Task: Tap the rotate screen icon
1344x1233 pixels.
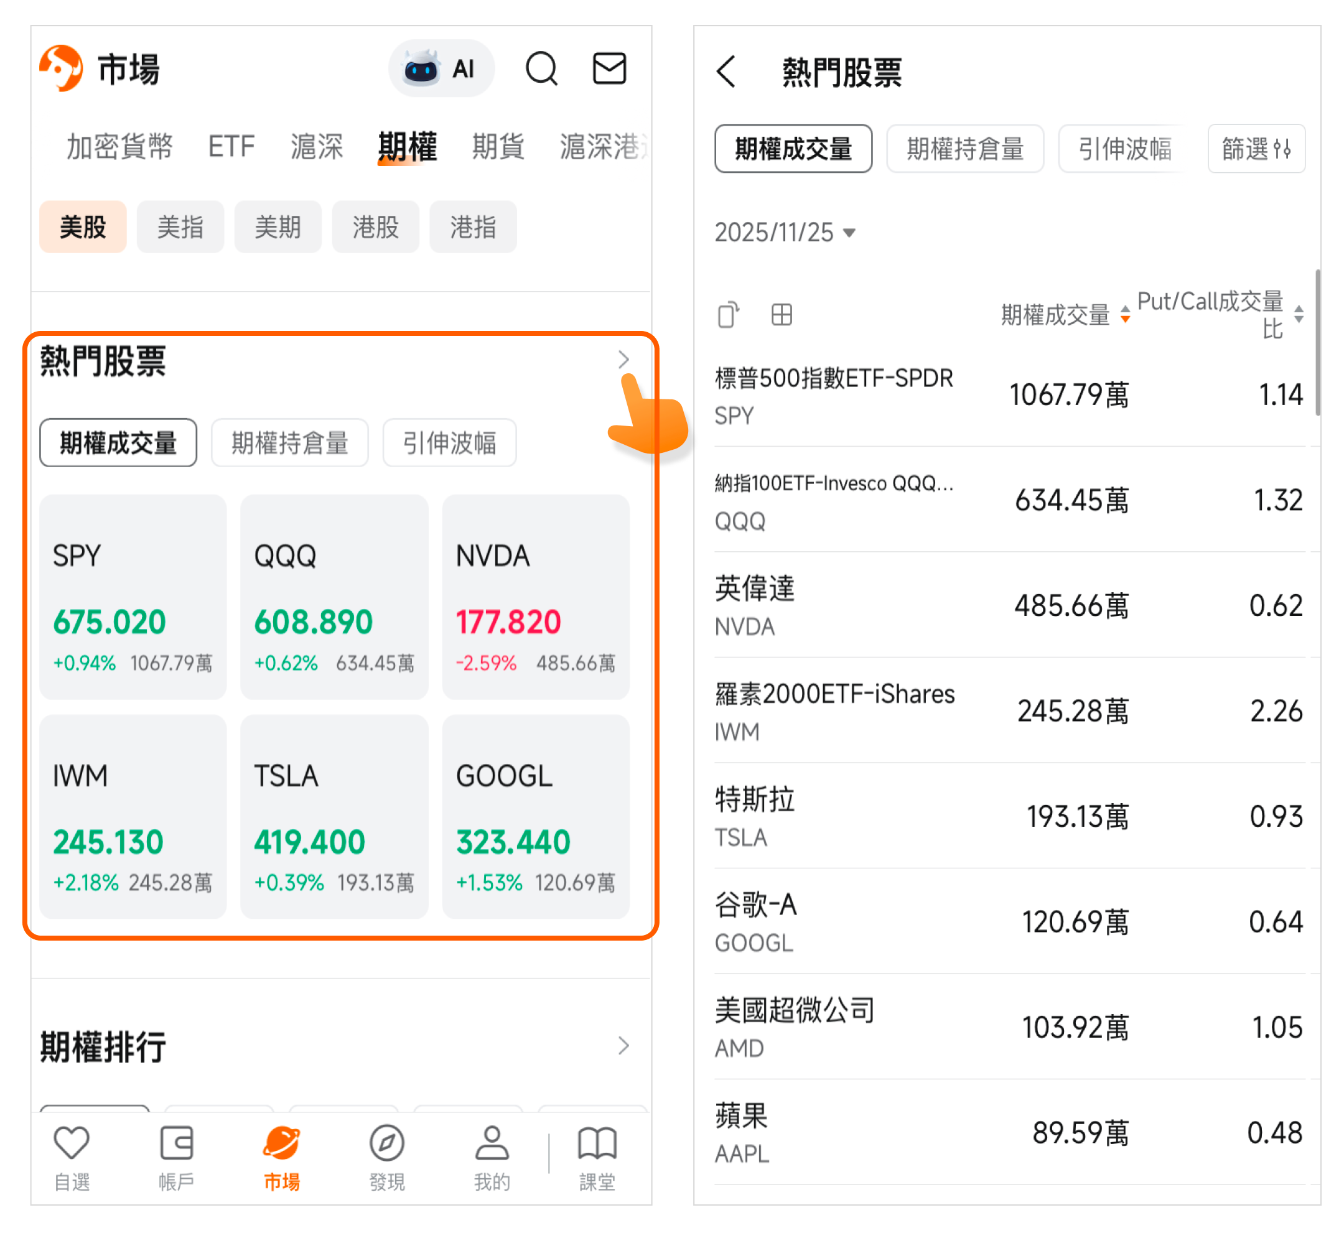Action: click(x=728, y=314)
